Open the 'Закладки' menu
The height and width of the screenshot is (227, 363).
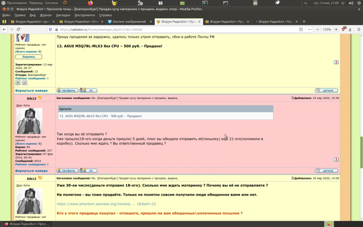click(56, 15)
